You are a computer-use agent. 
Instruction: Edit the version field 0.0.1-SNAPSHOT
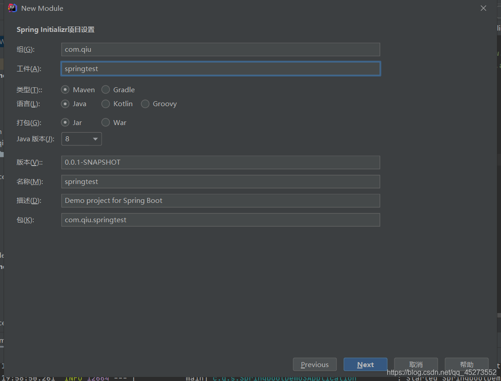pos(220,162)
